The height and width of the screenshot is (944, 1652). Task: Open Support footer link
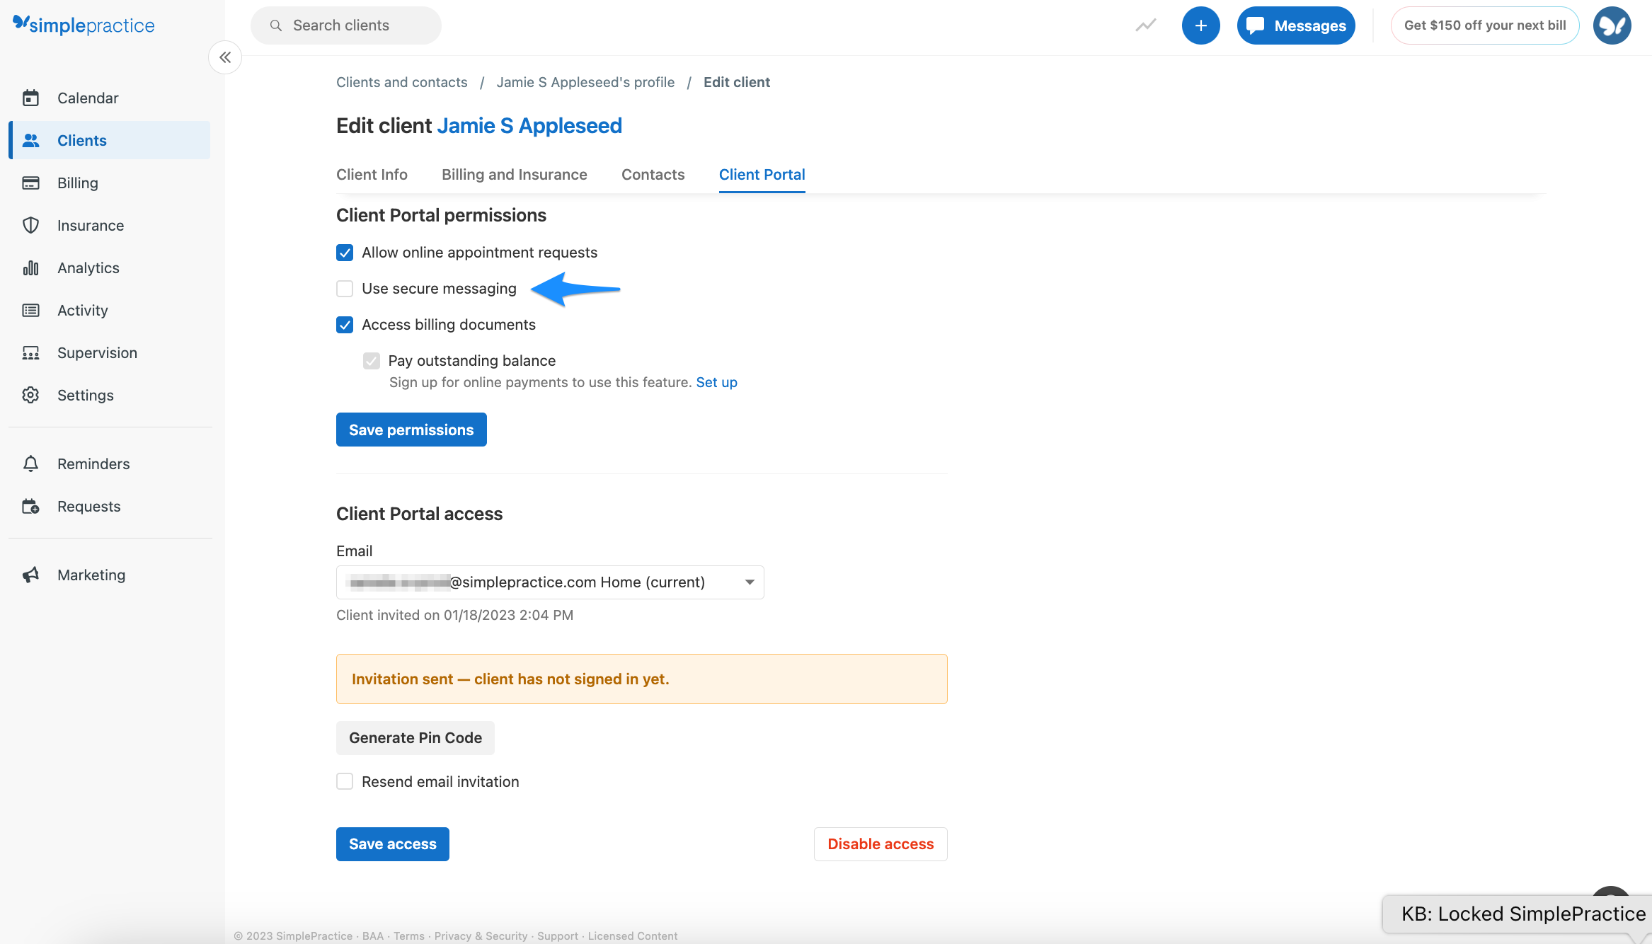click(558, 936)
